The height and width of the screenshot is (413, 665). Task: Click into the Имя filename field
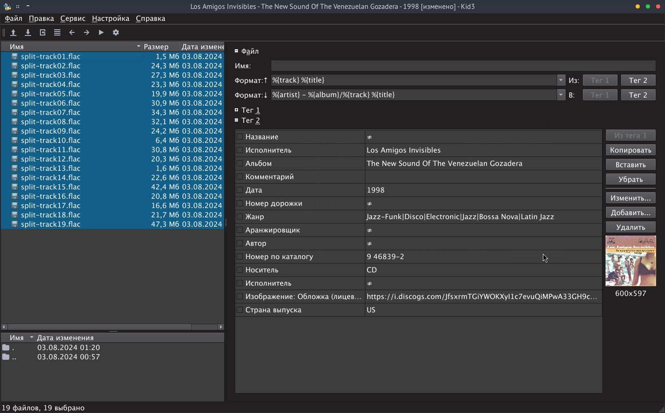tap(463, 66)
